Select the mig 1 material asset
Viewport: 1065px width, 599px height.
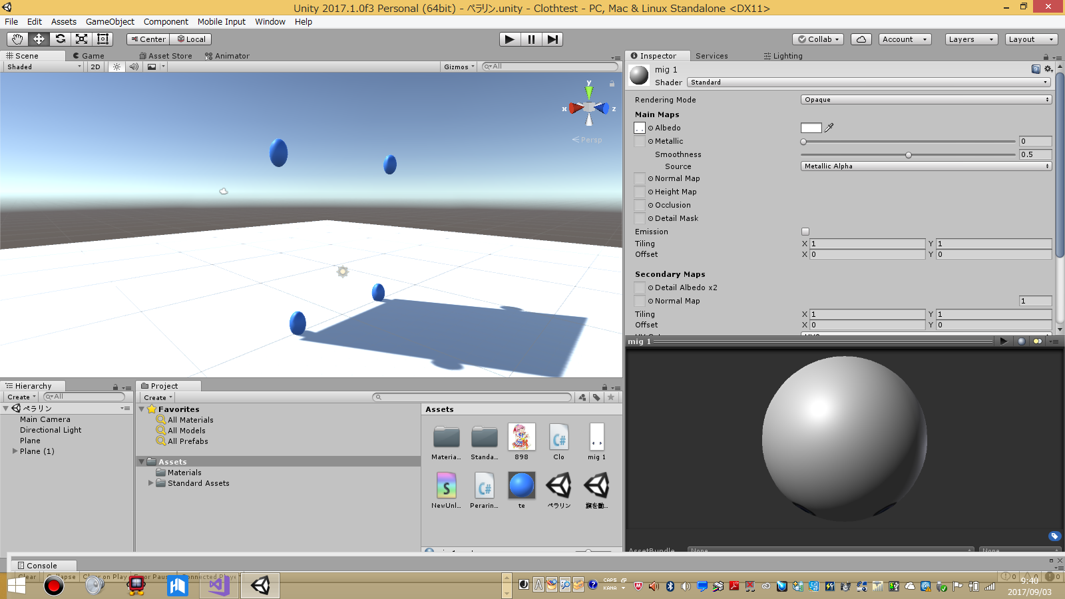pos(597,442)
